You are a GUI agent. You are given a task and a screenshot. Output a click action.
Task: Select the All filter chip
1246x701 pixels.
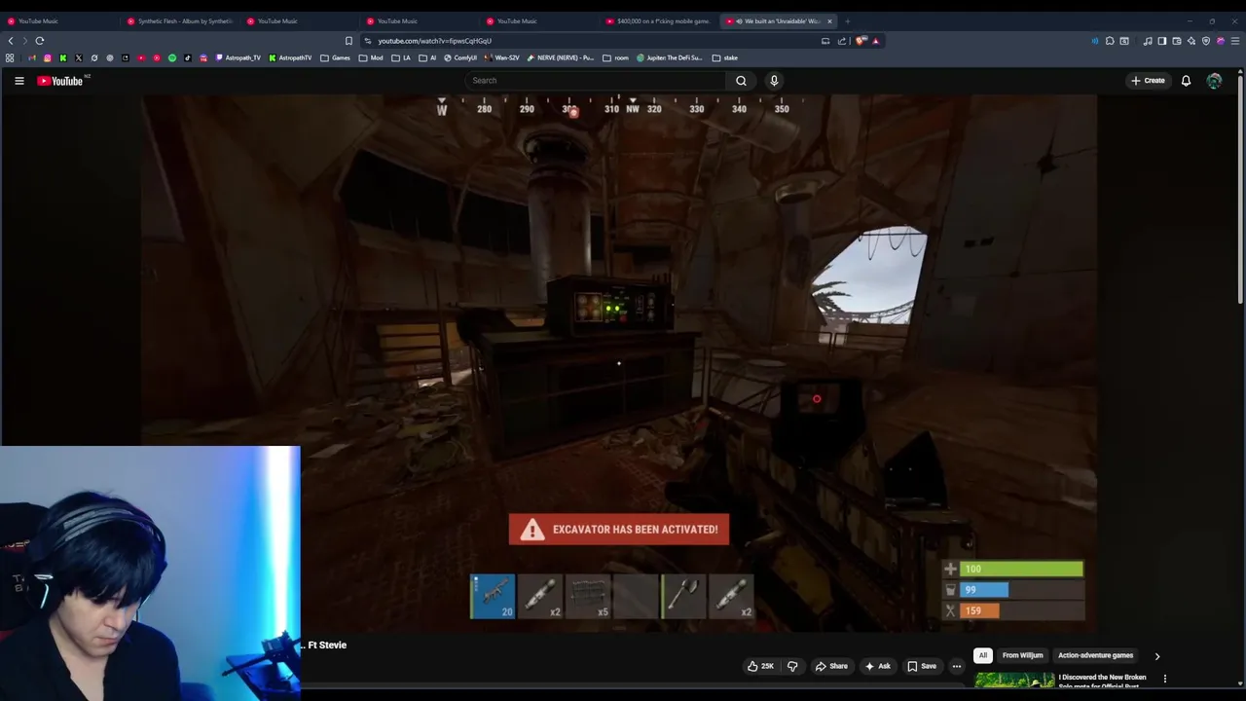[x=983, y=655]
